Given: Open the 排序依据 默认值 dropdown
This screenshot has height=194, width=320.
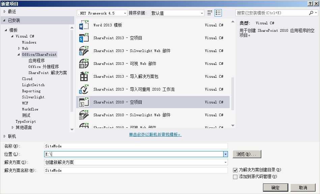Looking at the screenshot, I should [177, 13].
